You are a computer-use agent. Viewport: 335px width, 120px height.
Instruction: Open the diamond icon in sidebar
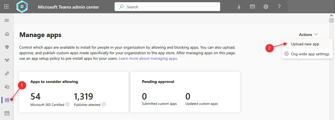[7, 47]
